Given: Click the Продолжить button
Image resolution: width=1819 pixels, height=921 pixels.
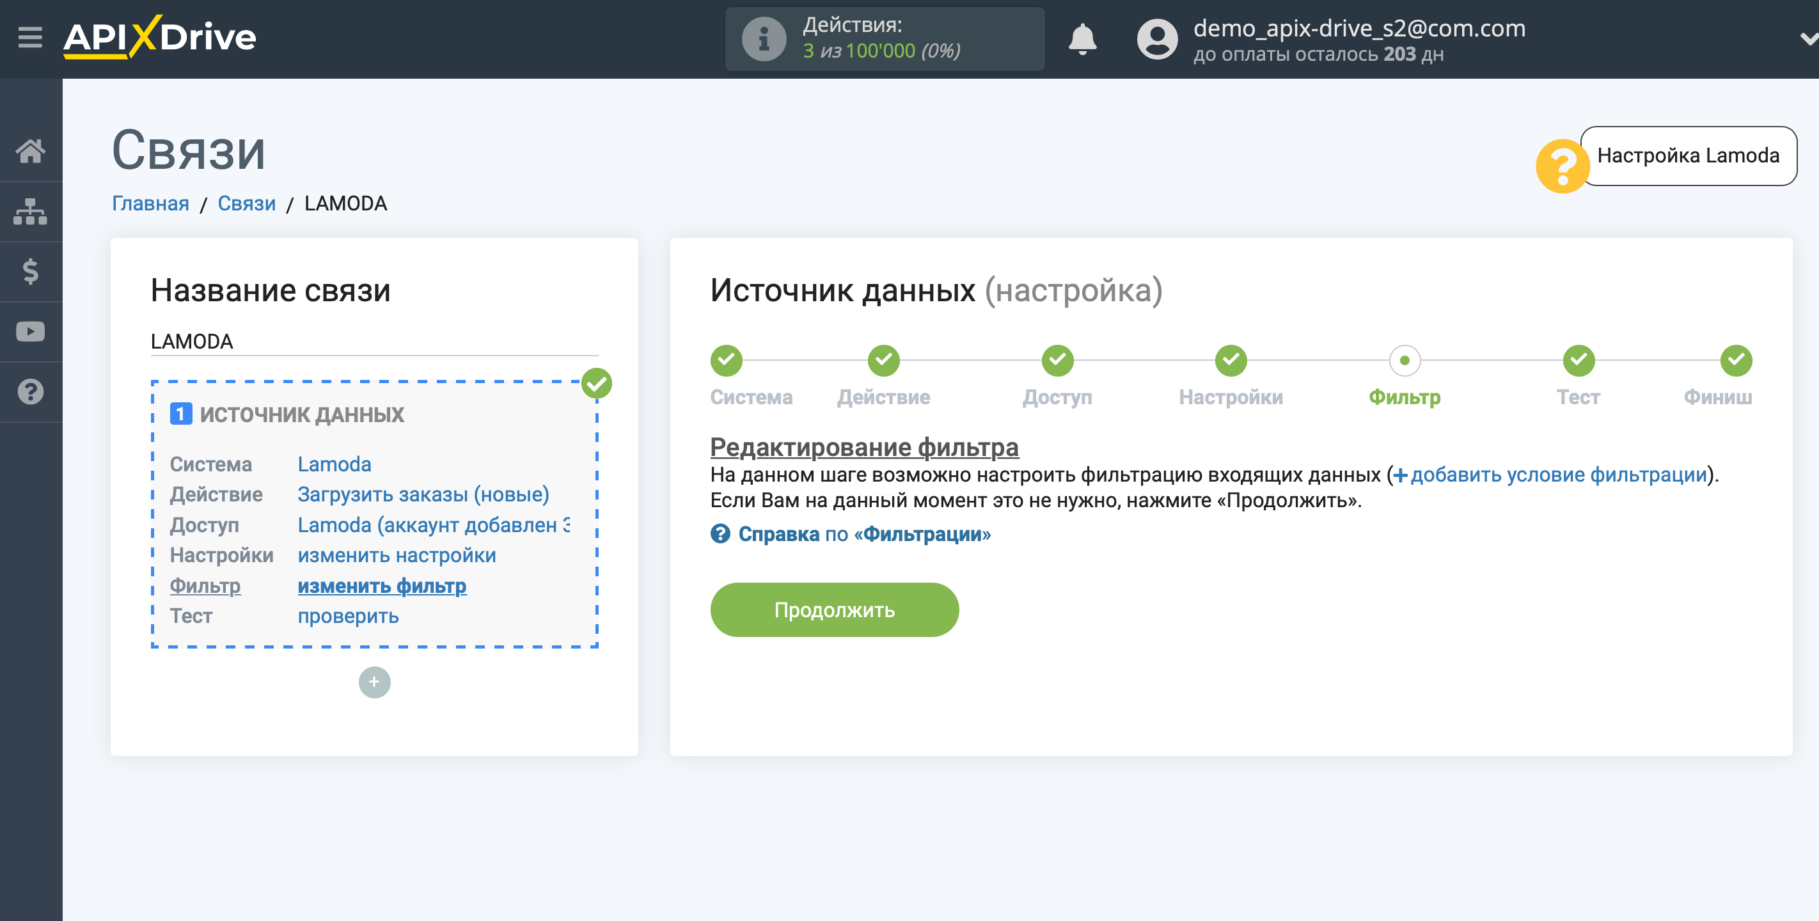Looking at the screenshot, I should (834, 610).
